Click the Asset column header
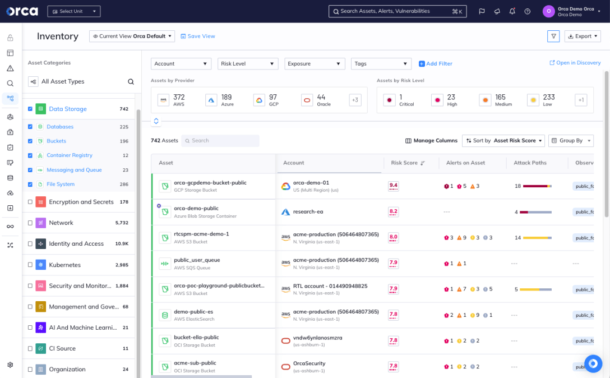This screenshot has width=610, height=378. [166, 163]
